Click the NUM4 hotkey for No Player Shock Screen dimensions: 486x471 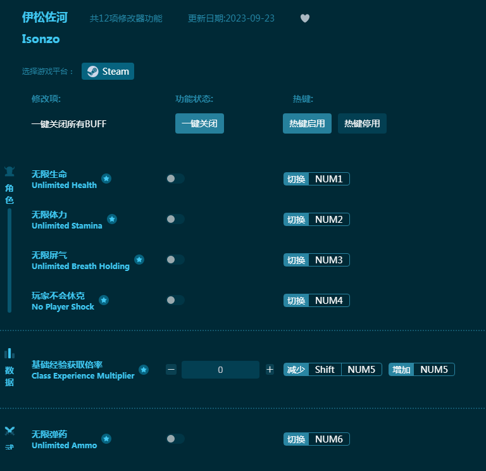pos(329,301)
